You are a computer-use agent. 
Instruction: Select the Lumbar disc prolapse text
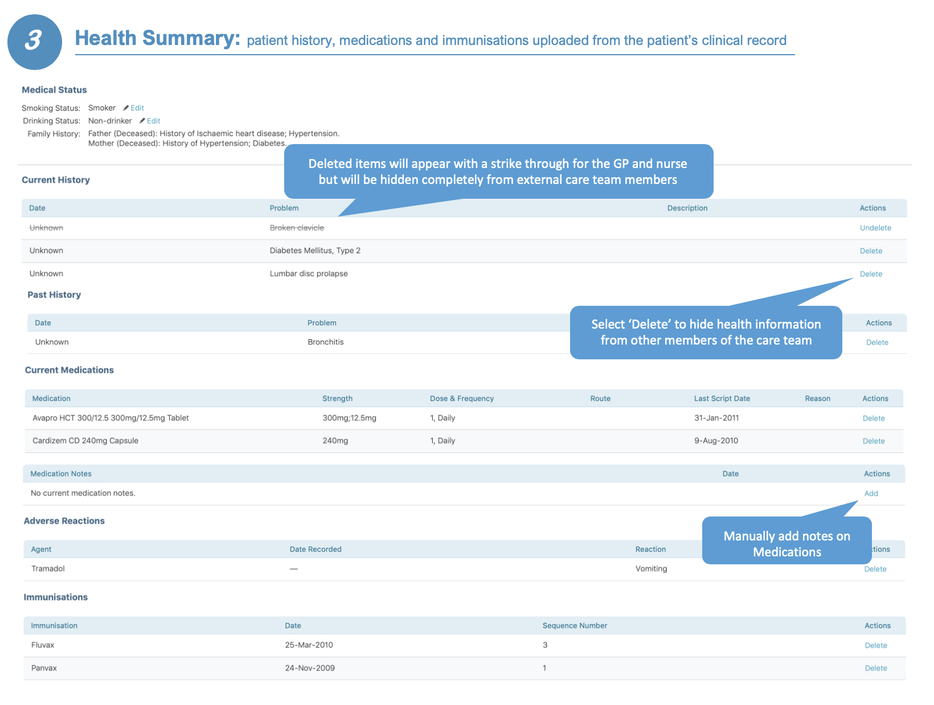pos(309,273)
